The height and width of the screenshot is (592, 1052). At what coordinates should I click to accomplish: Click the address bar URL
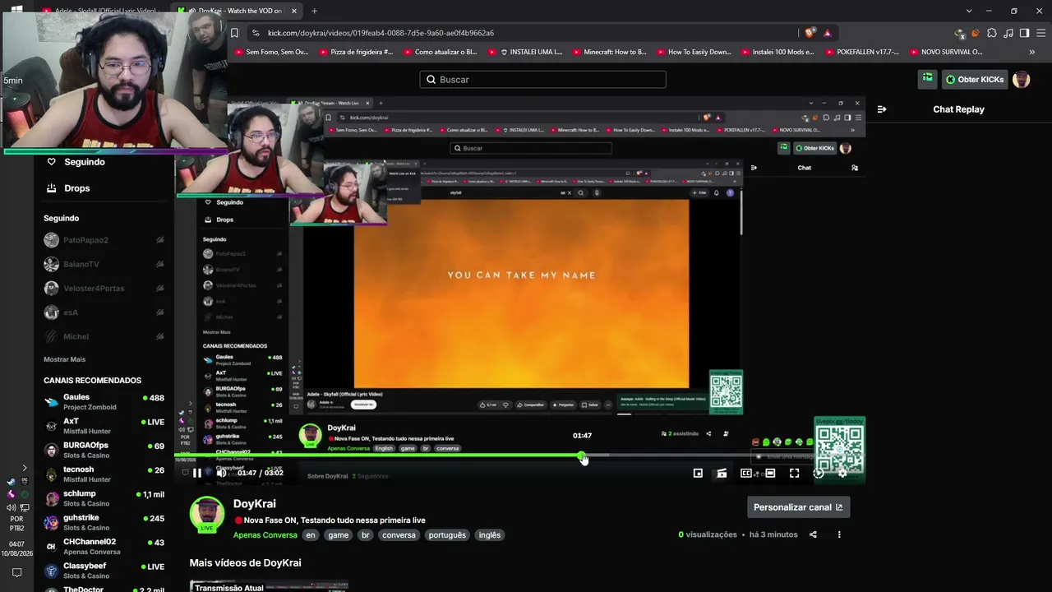pos(381,33)
